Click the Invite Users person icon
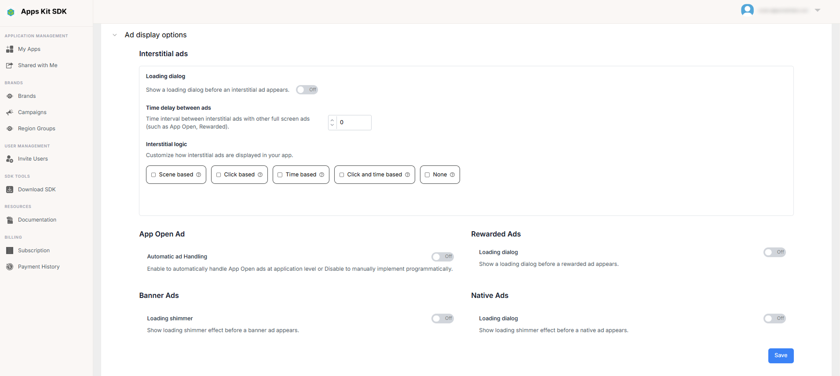840x376 pixels. [10, 159]
